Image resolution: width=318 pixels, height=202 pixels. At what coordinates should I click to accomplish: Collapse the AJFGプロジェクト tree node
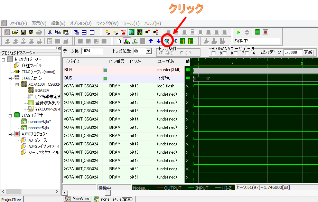coord(10,134)
